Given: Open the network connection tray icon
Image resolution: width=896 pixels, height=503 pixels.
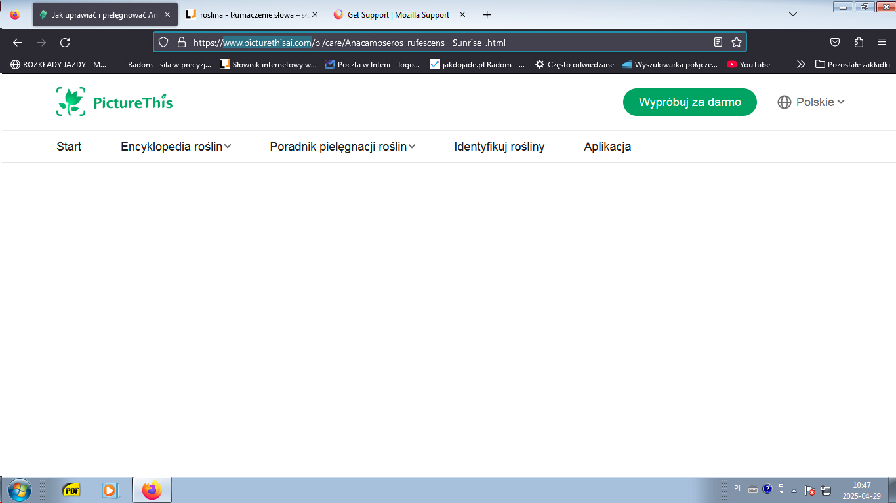Looking at the screenshot, I should (826, 490).
